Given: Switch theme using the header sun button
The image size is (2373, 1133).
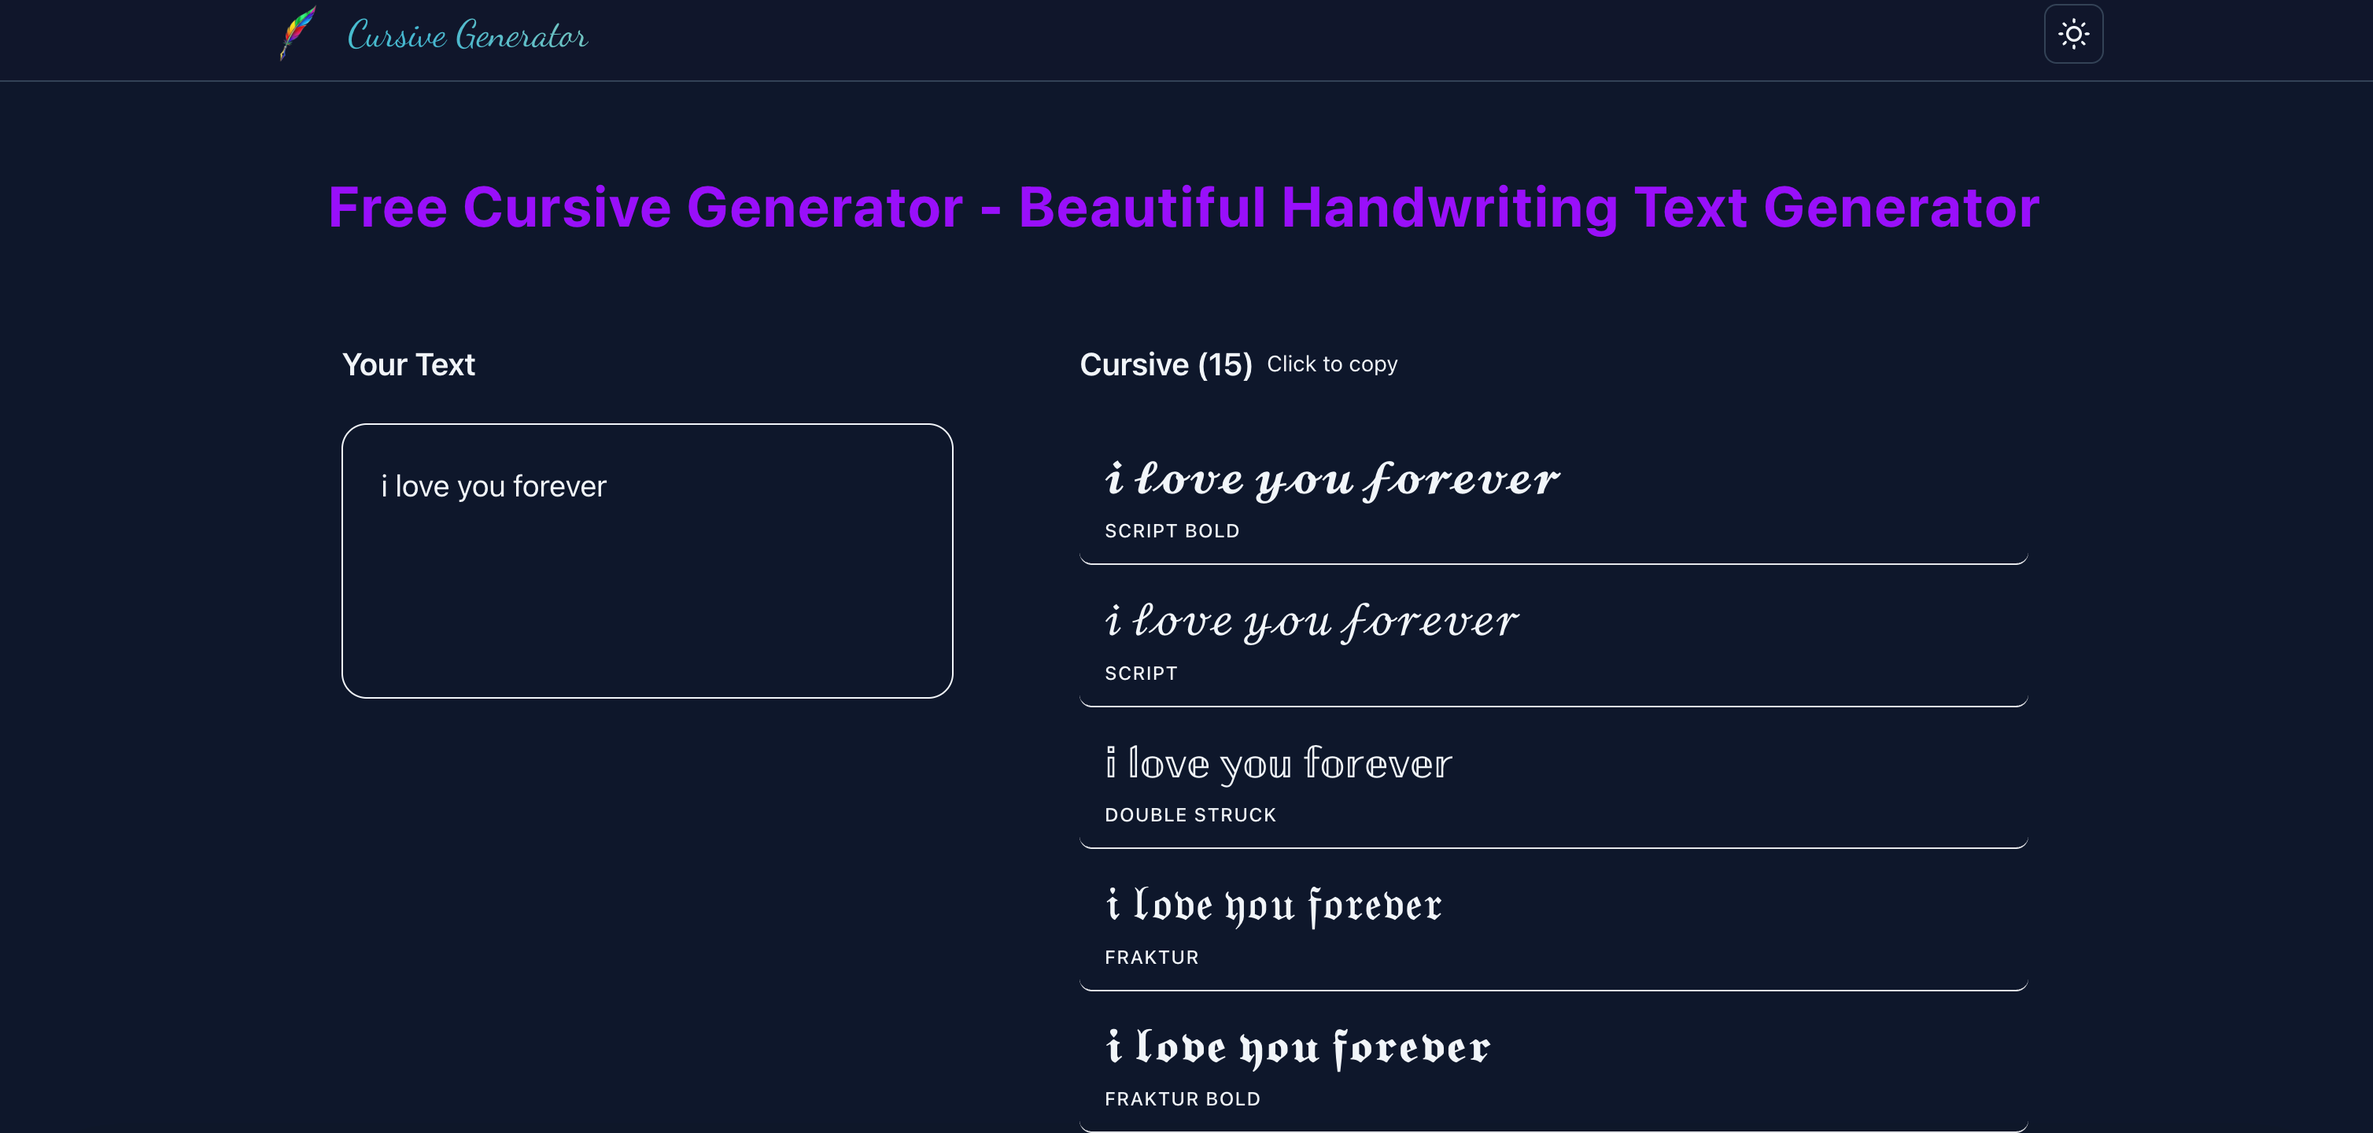Looking at the screenshot, I should tap(2073, 34).
